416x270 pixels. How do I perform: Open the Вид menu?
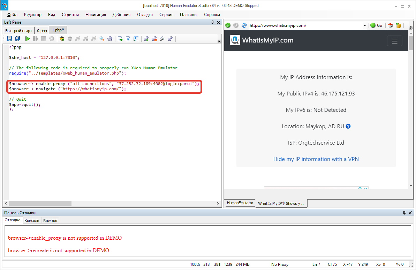point(52,15)
